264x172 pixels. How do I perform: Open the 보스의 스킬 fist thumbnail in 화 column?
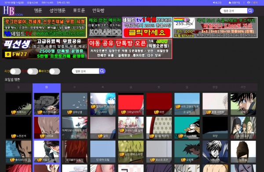click(47, 104)
